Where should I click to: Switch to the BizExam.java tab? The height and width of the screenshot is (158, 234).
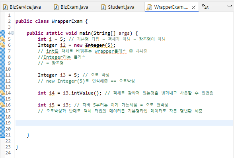click(x=71, y=7)
